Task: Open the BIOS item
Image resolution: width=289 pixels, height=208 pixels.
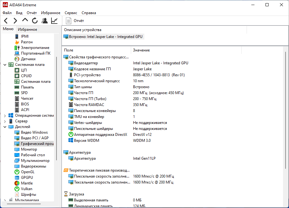Action: (22, 104)
